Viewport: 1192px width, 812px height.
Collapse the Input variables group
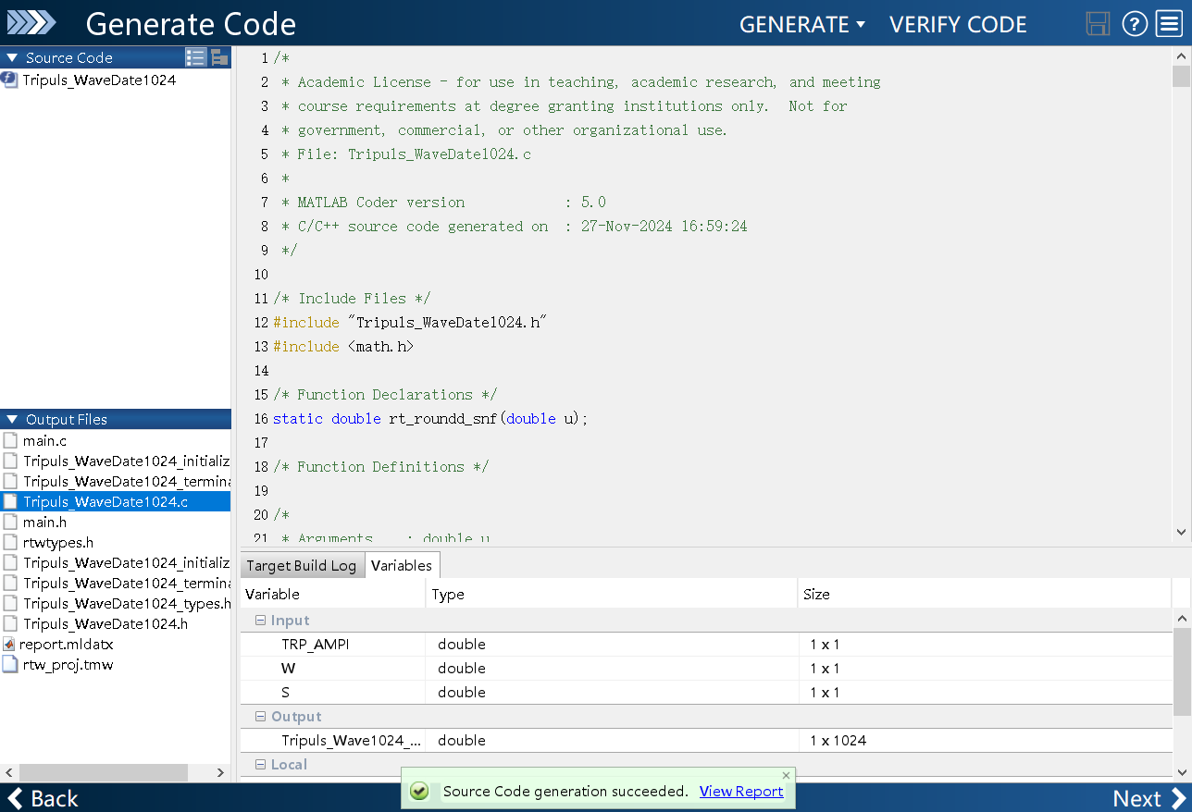point(260,621)
